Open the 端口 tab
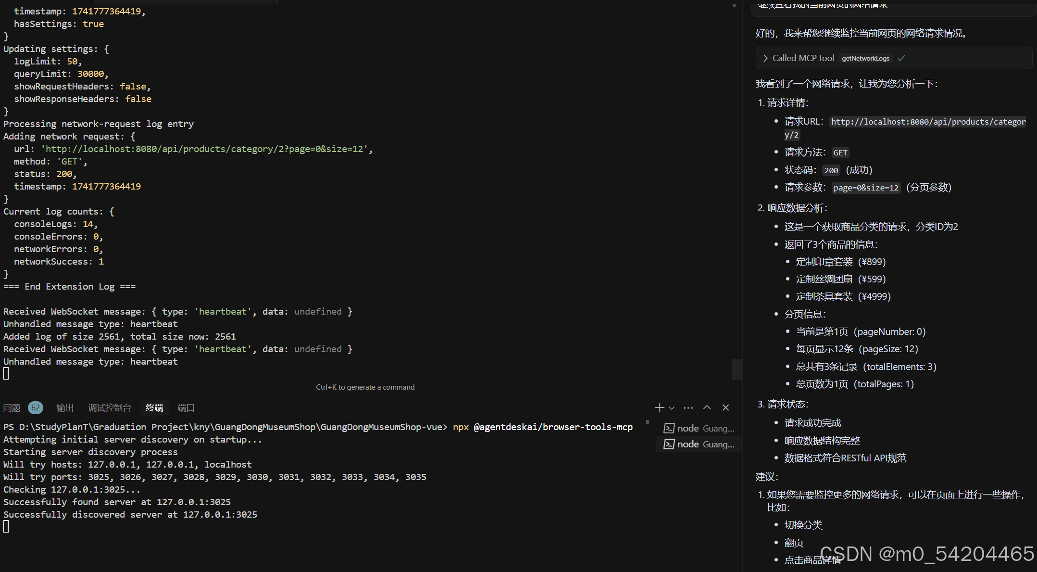The width and height of the screenshot is (1037, 572). click(x=186, y=408)
